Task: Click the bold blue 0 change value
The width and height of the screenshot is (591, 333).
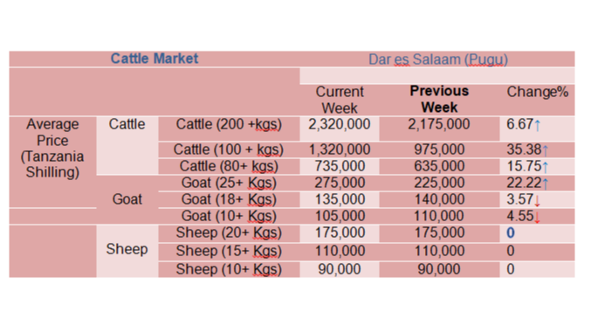Action: point(511,233)
